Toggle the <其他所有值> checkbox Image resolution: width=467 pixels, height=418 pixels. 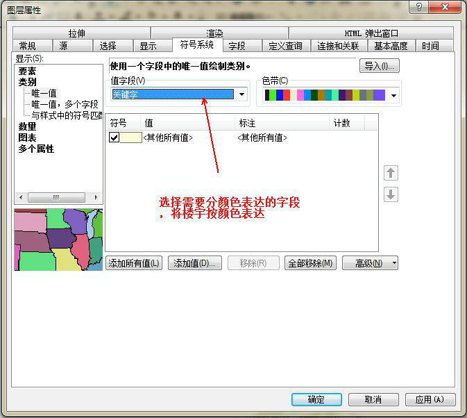[x=114, y=137]
